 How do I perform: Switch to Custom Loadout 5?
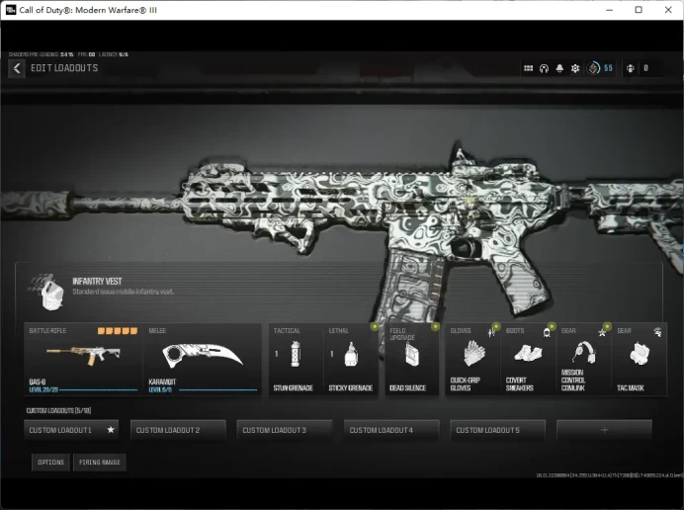click(x=498, y=430)
